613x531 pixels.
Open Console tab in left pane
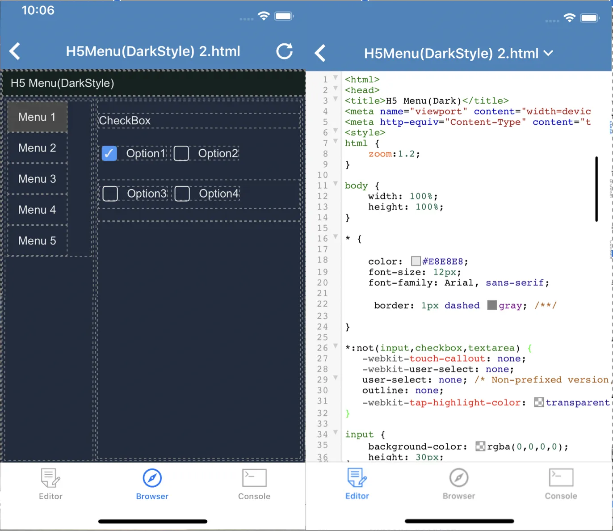tap(254, 484)
